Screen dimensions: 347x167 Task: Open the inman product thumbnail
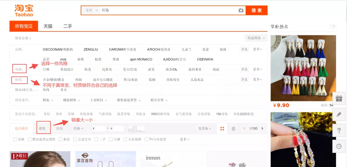coord(171,159)
